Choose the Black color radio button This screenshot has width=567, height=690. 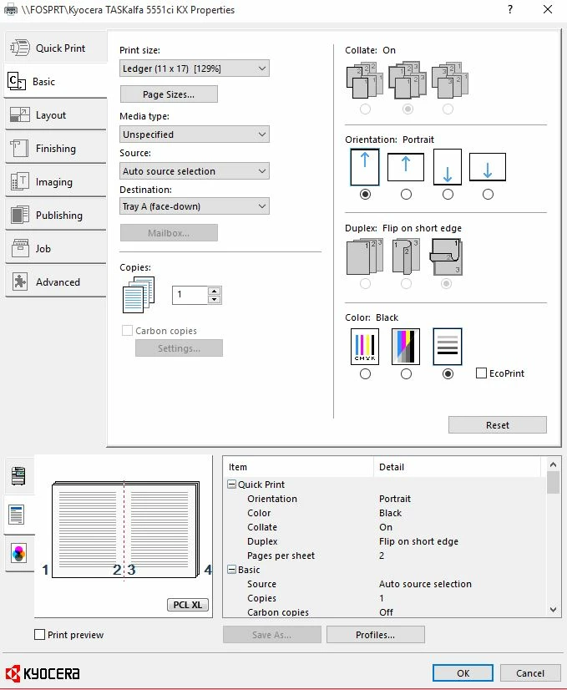[x=448, y=373]
